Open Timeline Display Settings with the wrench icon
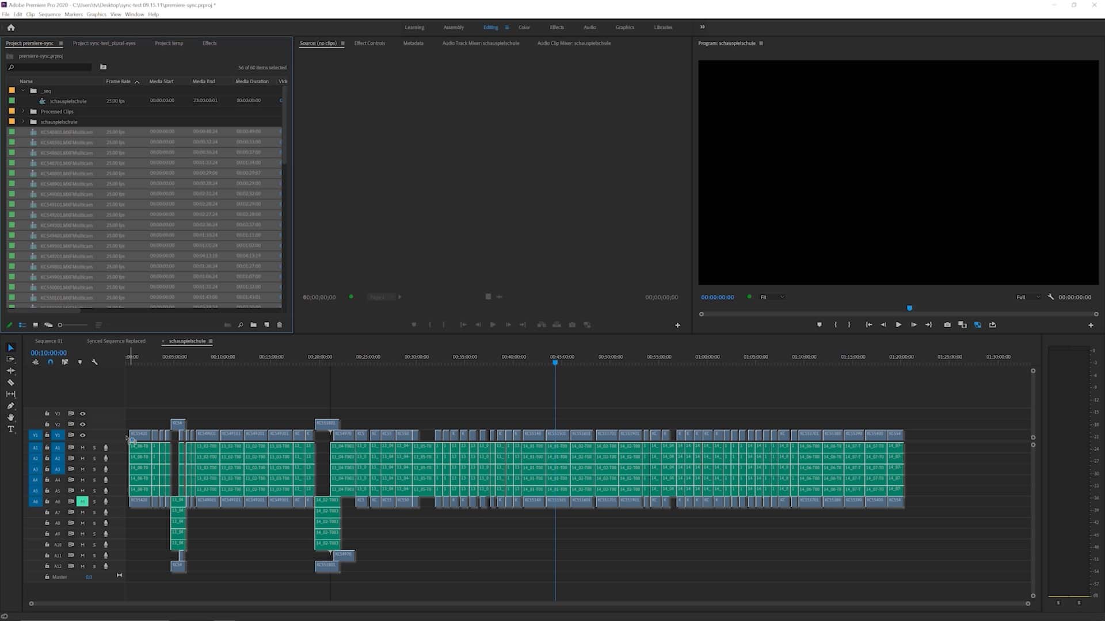Image resolution: width=1105 pixels, height=621 pixels. pyautogui.click(x=95, y=362)
